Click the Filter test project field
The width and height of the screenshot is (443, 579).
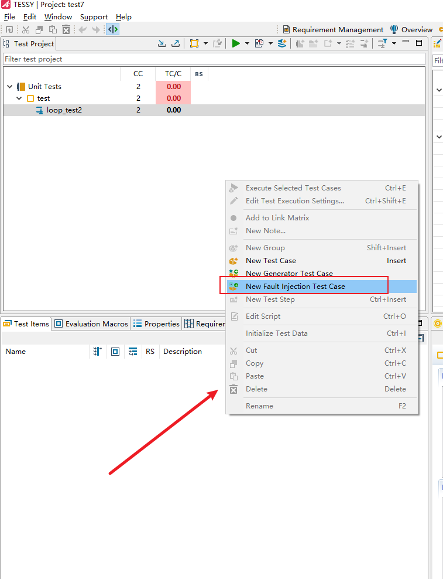tap(214, 59)
